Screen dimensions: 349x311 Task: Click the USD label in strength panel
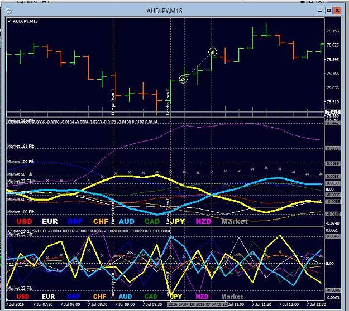24,221
